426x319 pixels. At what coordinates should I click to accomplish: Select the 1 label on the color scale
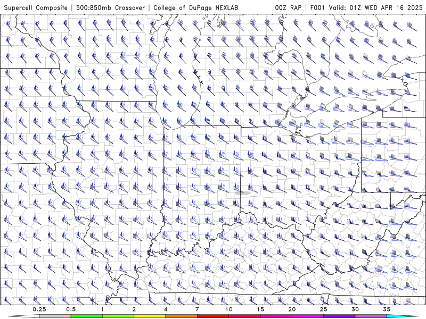coord(102,309)
